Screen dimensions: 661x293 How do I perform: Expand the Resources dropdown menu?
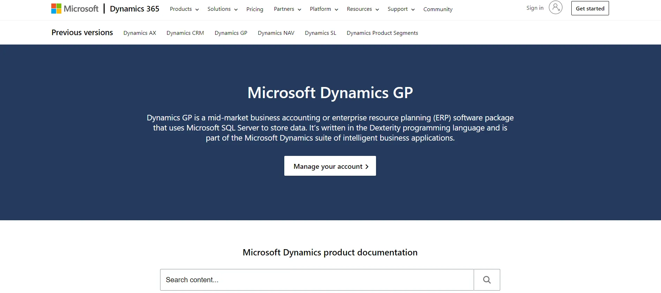coord(363,9)
